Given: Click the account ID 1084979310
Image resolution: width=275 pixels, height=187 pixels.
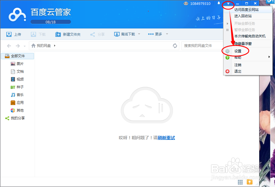Looking at the screenshot, I should [200, 3].
